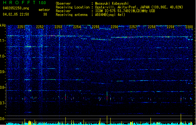Click the 2253 time marker
The height and width of the screenshot is (125, 196).
[x=58, y=27]
